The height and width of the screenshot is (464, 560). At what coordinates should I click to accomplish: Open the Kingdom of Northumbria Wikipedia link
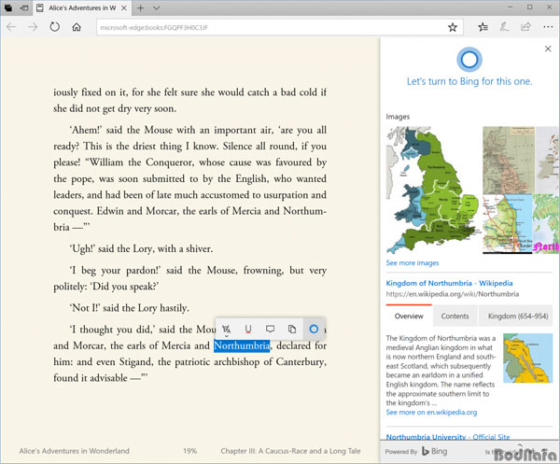point(449,283)
